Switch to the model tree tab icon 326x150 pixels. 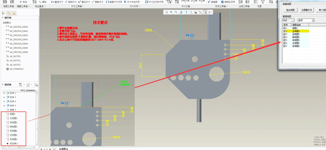click(4, 13)
